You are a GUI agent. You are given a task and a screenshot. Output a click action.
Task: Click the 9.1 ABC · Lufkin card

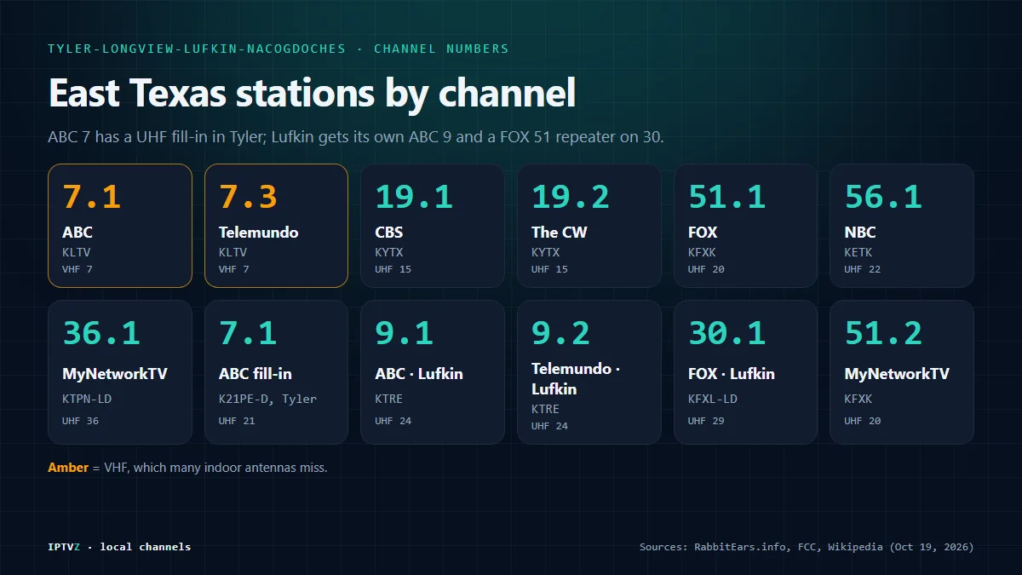point(433,372)
